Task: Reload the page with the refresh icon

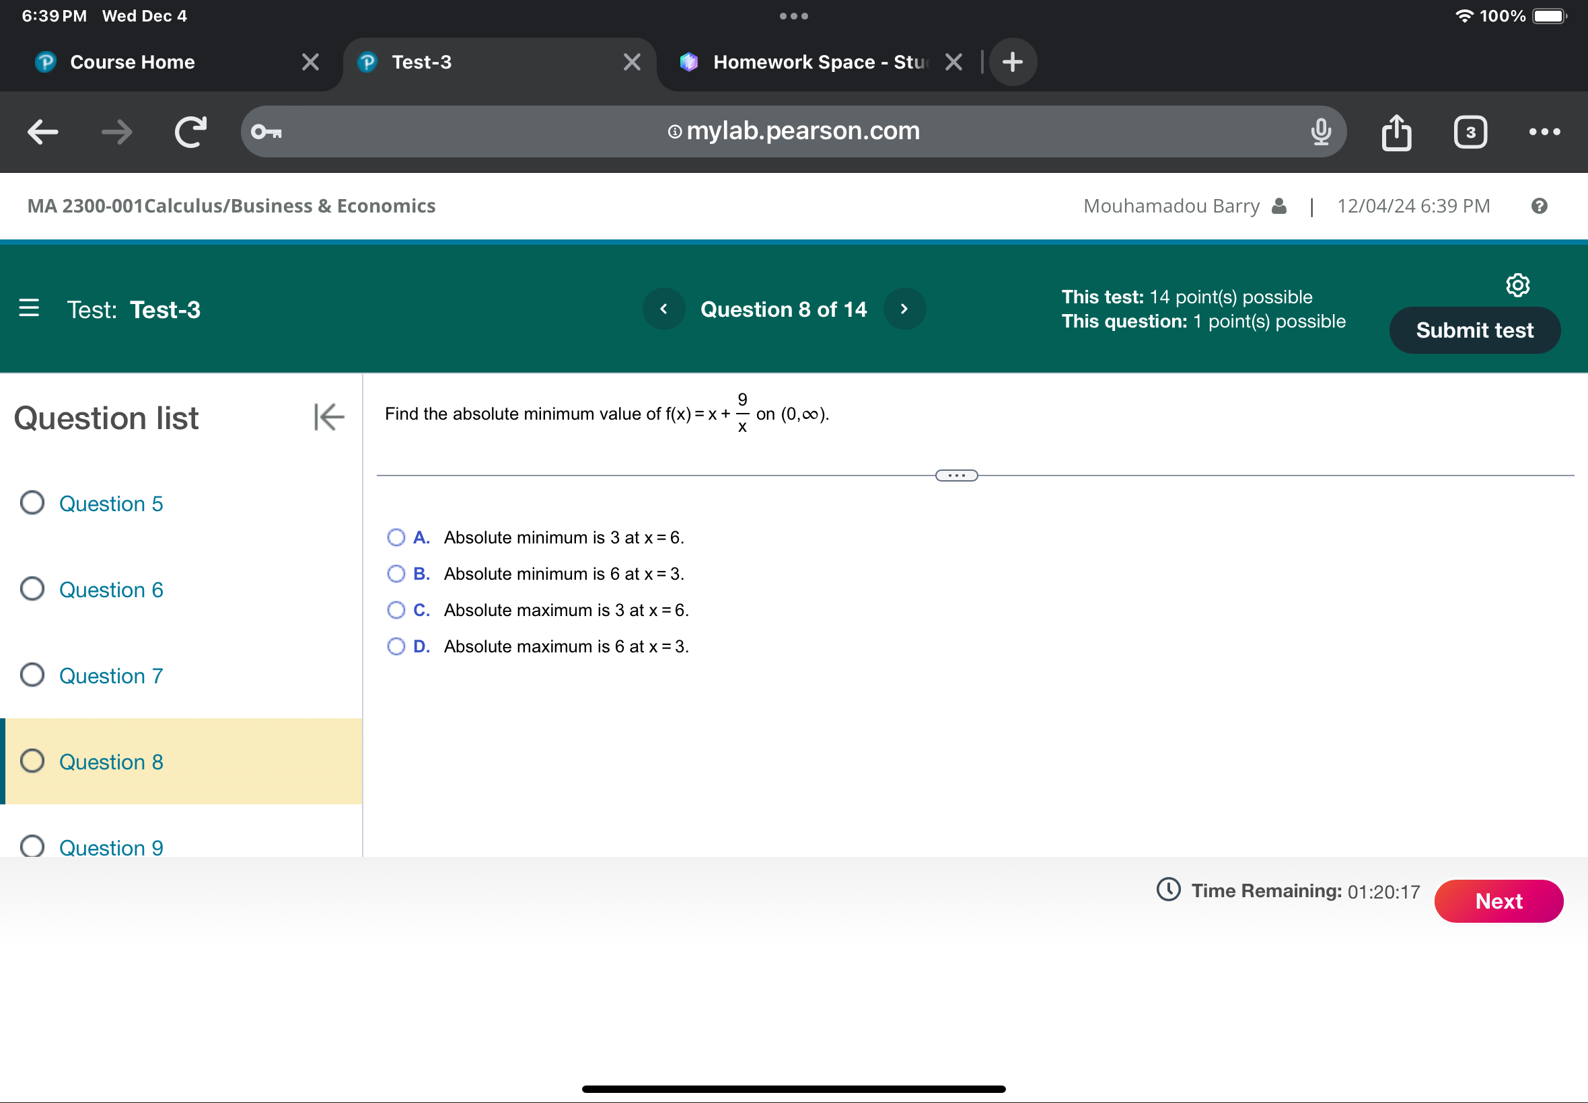Action: coord(191,131)
